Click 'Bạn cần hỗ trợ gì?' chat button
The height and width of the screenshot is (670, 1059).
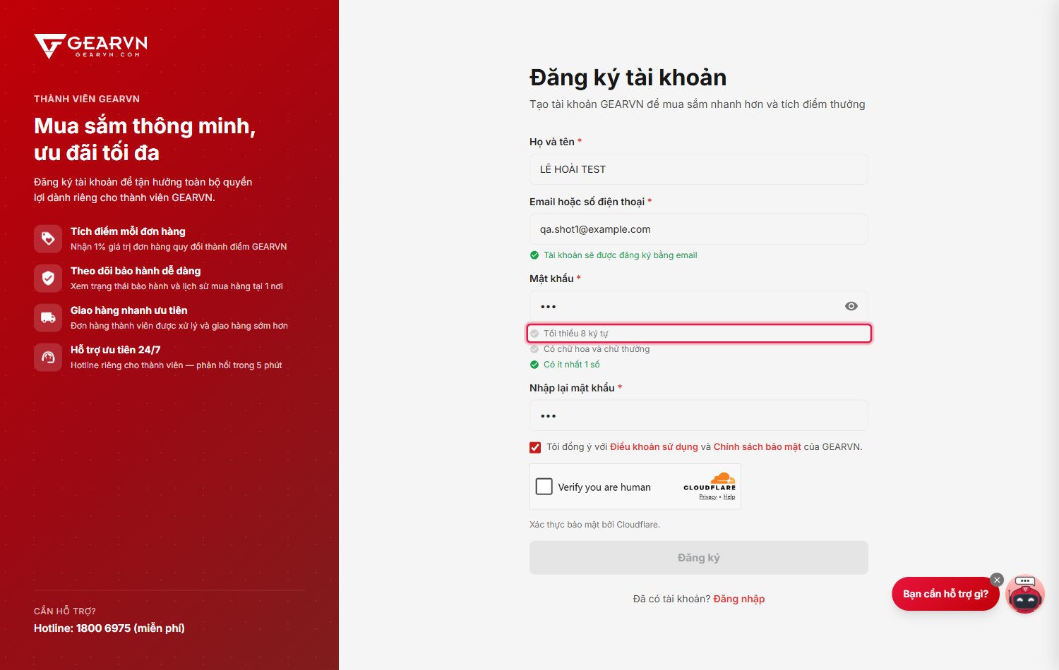point(945,594)
